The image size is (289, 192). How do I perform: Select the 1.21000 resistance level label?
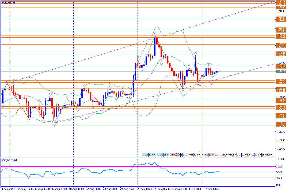tap(280, 29)
